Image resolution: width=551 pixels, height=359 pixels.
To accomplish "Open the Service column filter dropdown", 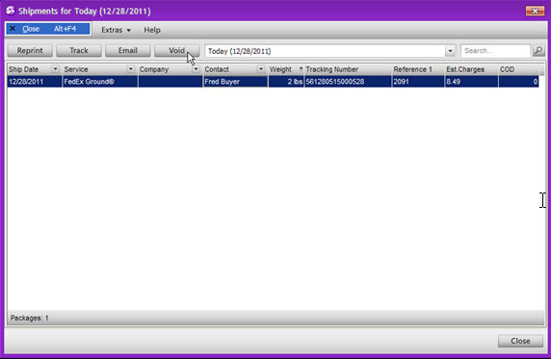I will point(130,69).
